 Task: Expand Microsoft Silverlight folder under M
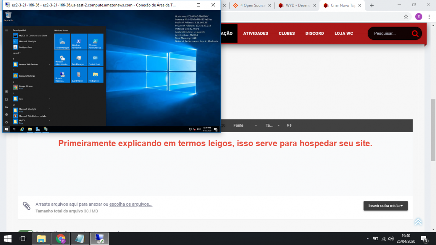(x=32, y=110)
